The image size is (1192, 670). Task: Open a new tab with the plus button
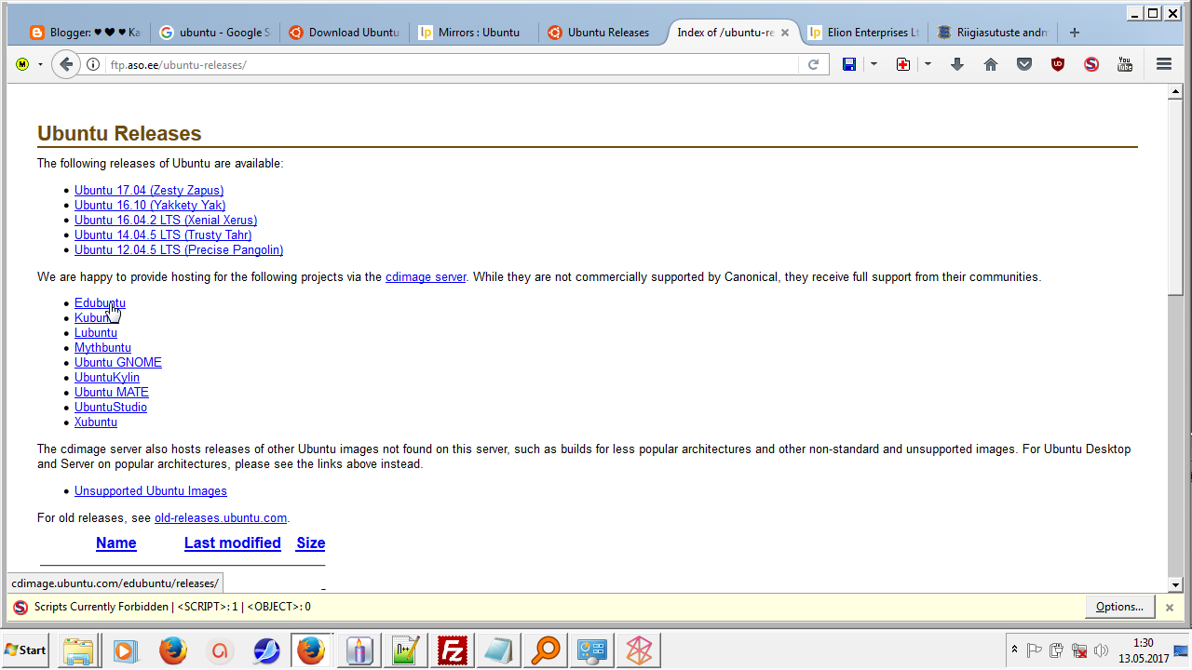coord(1075,33)
